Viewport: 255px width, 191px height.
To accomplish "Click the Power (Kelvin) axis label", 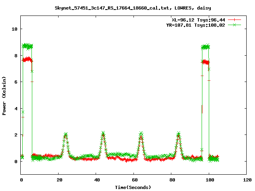I will [4, 96].
